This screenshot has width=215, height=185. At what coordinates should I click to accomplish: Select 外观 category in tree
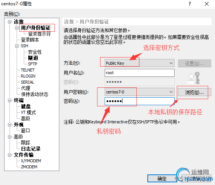point(19,124)
